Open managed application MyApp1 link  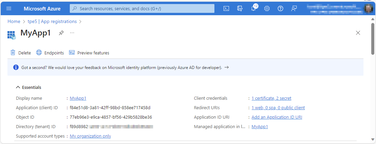coord(260,127)
